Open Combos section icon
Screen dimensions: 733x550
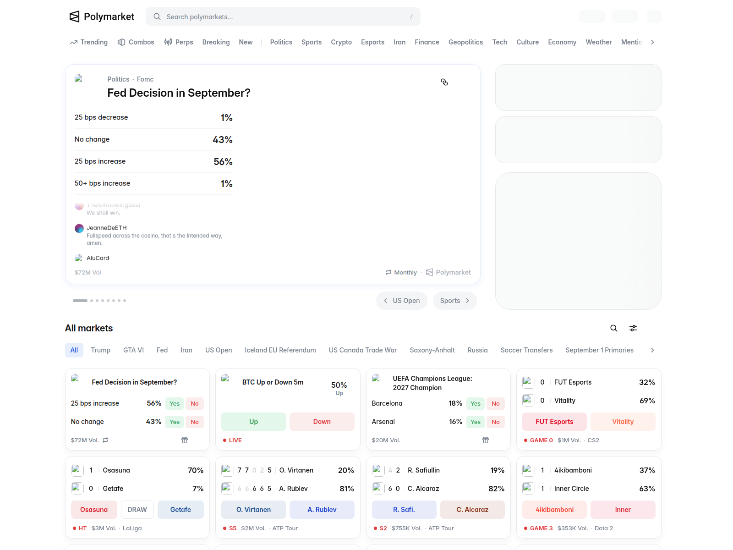pyautogui.click(x=121, y=42)
